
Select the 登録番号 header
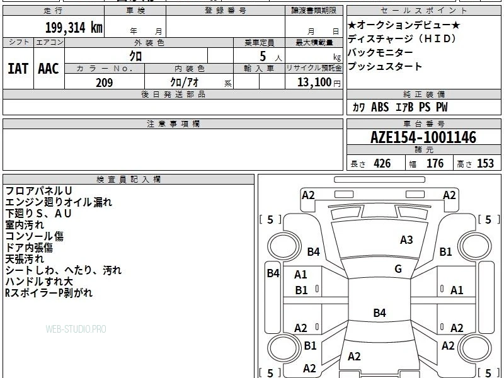click(x=226, y=11)
